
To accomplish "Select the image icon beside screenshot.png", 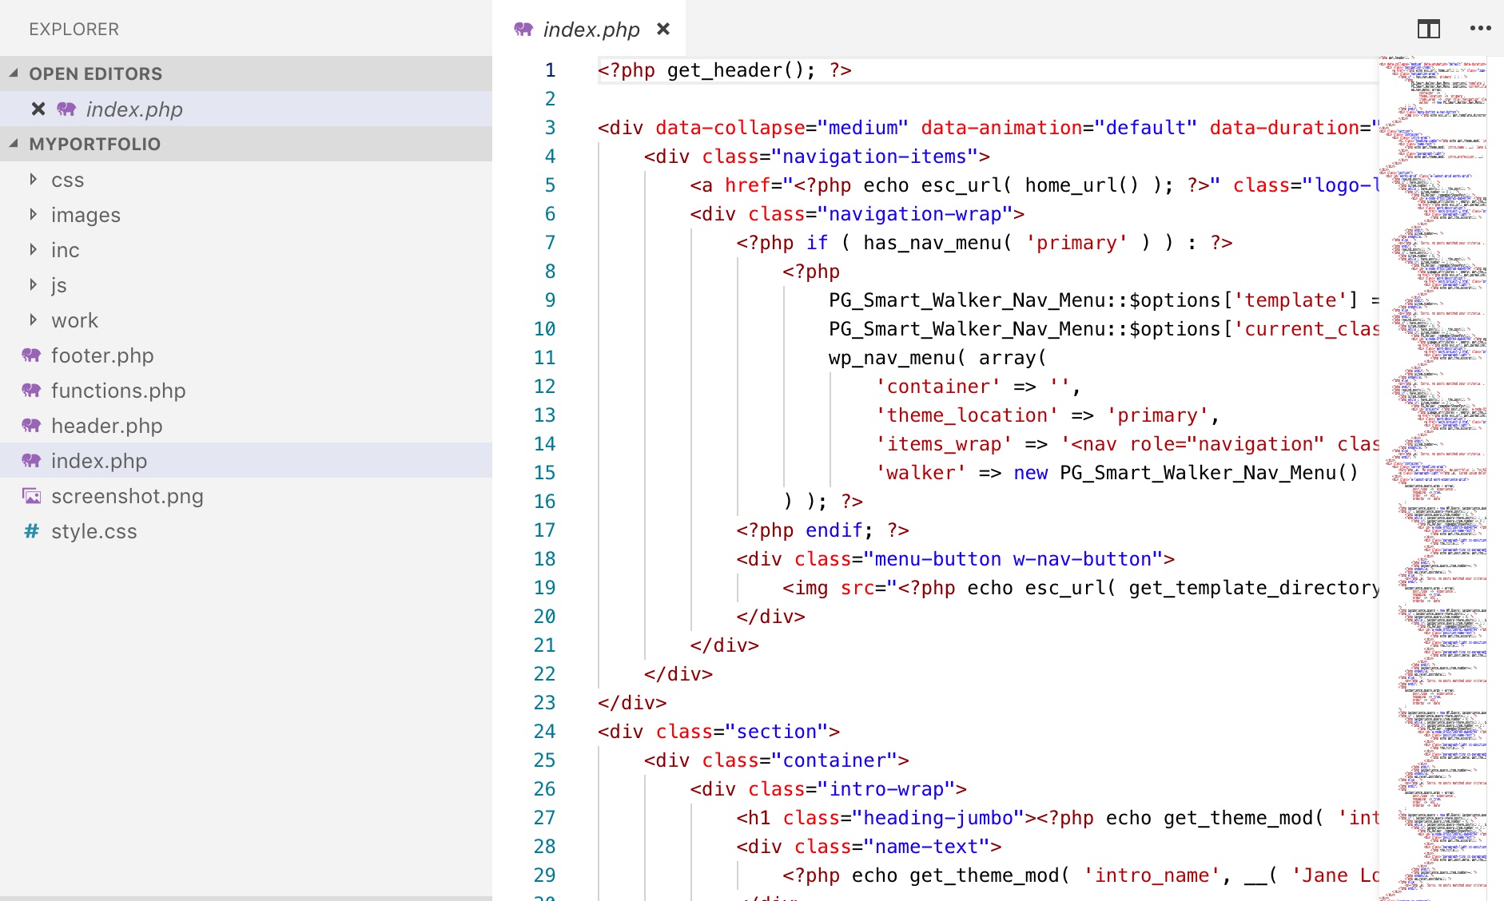I will tap(32, 496).
